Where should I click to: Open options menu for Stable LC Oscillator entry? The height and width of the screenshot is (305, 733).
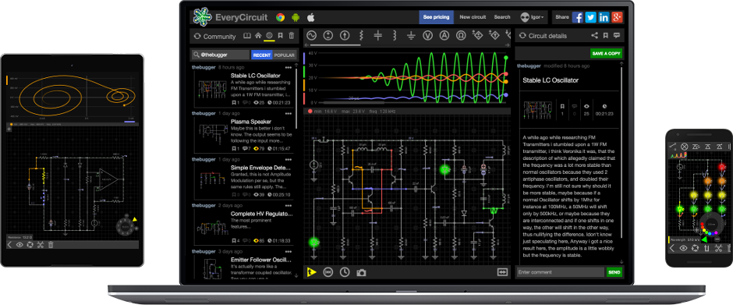tap(288, 67)
